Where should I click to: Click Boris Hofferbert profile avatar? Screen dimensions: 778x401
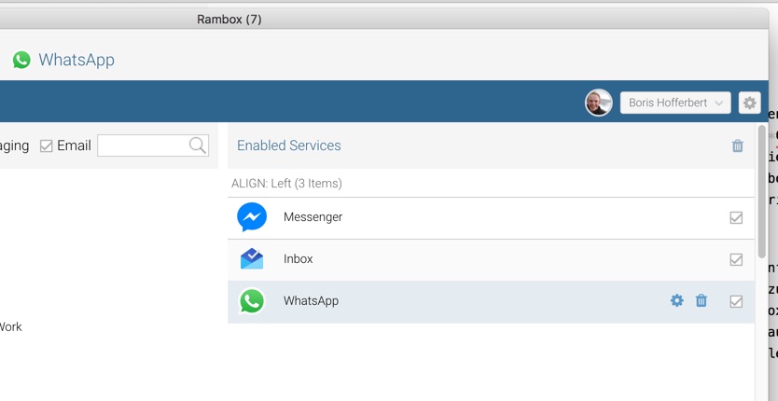(599, 103)
